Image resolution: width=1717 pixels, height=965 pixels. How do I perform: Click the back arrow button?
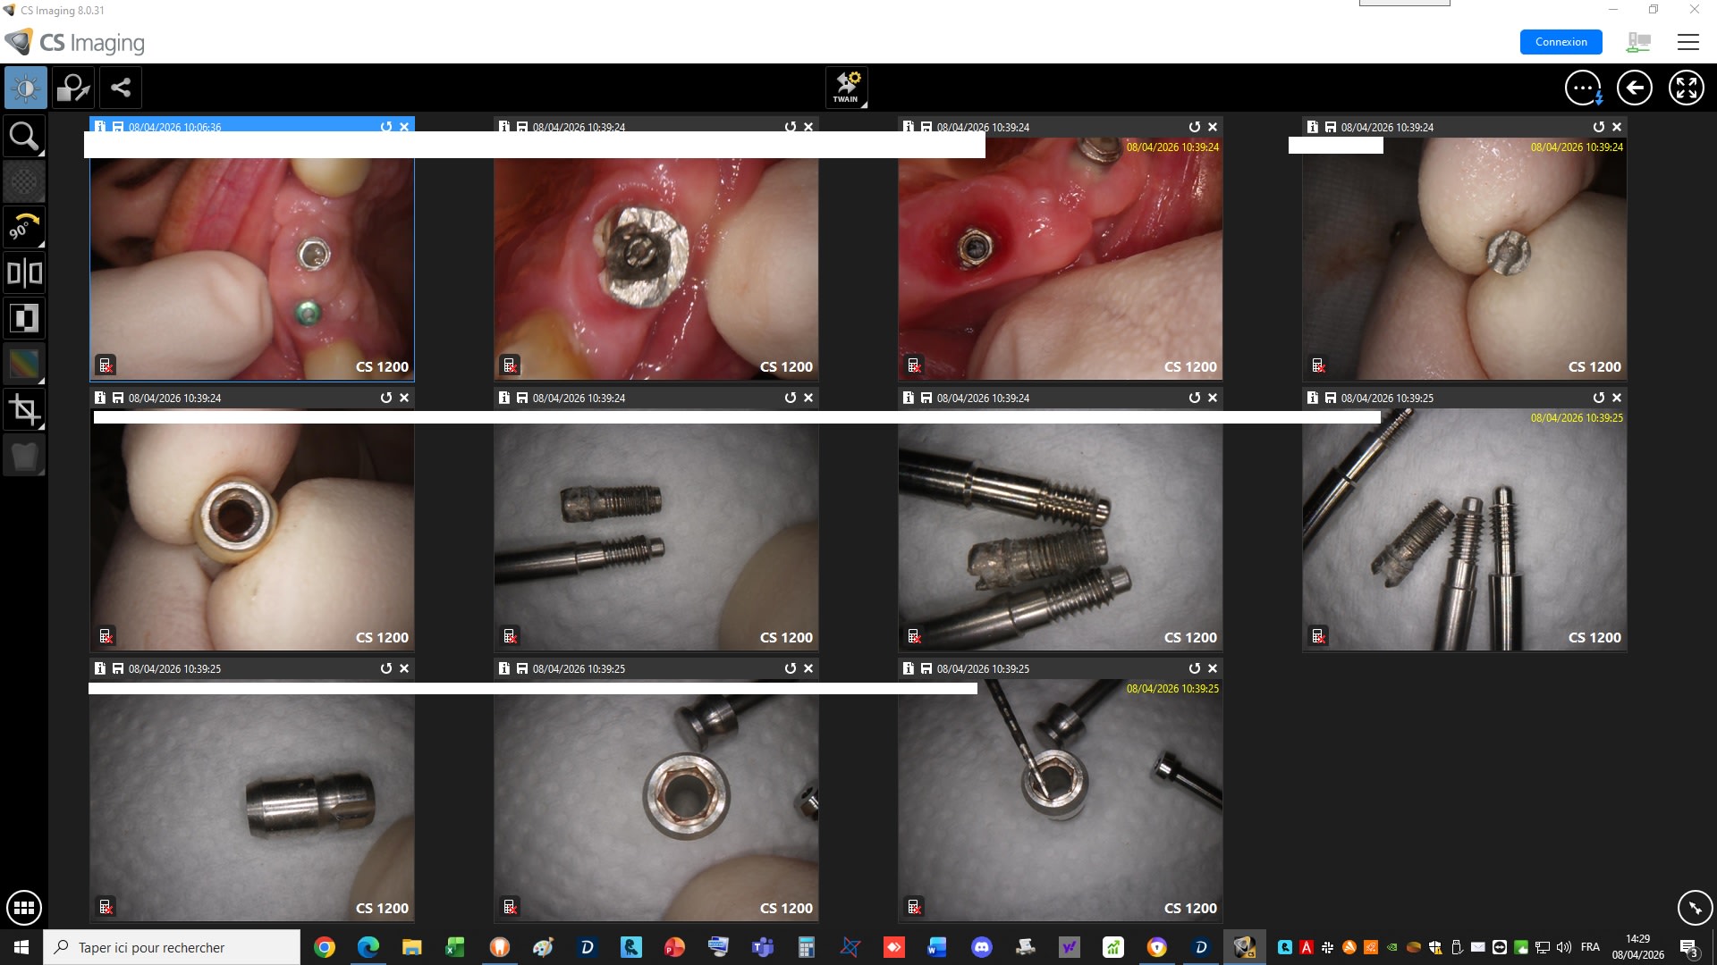[x=1634, y=88]
